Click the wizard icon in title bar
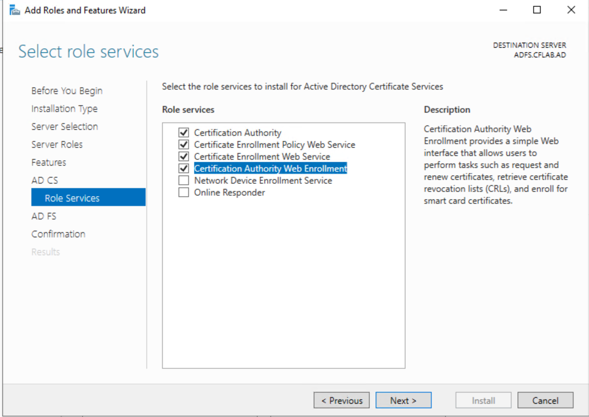The height and width of the screenshot is (417, 589). point(15,10)
